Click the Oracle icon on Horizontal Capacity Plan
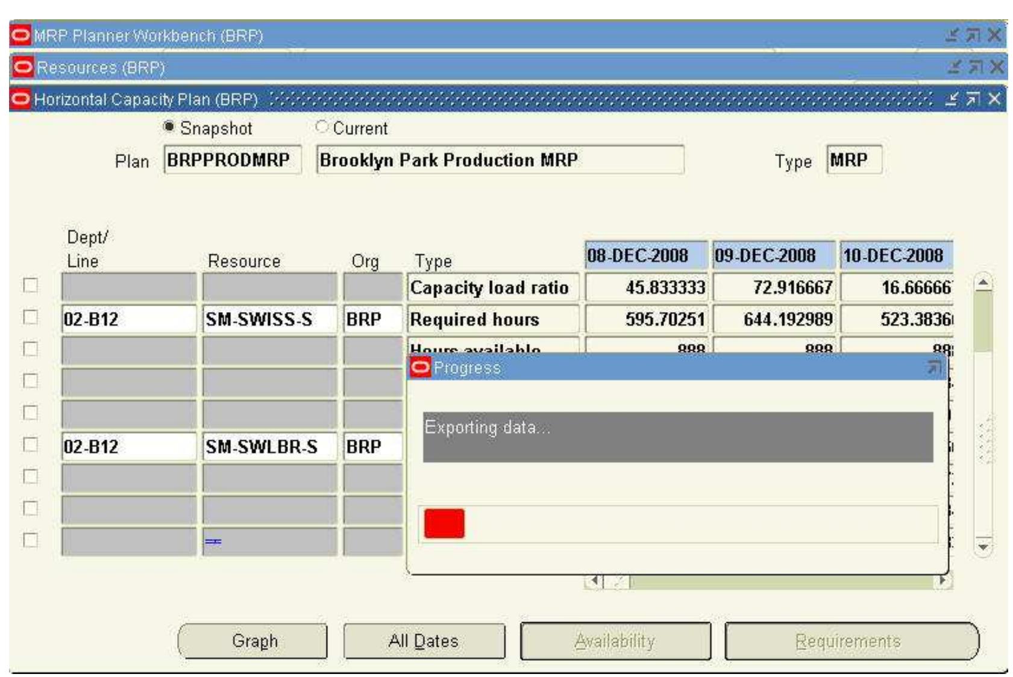1013x677 pixels. click(x=20, y=98)
